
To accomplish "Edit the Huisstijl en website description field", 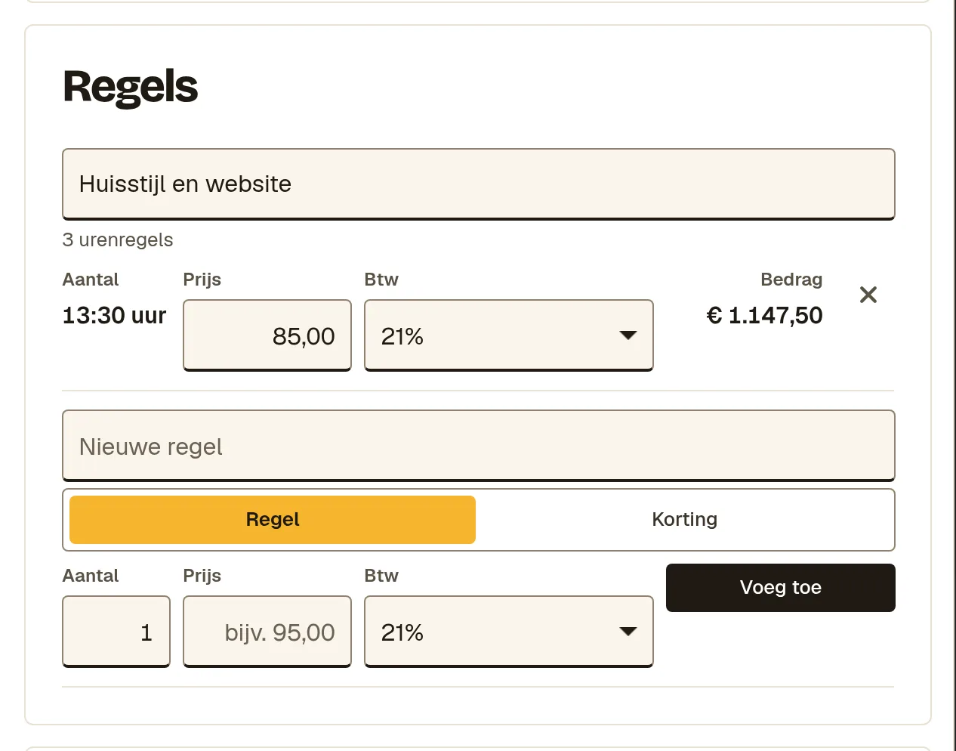I will pos(479,184).
